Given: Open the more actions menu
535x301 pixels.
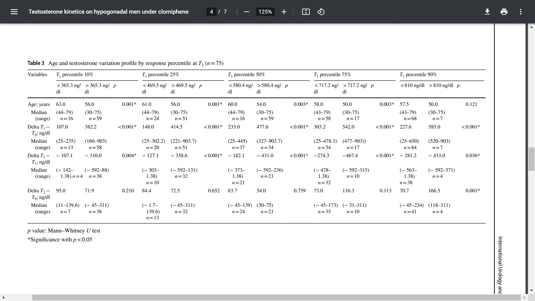Looking at the screenshot, I should click(521, 12).
